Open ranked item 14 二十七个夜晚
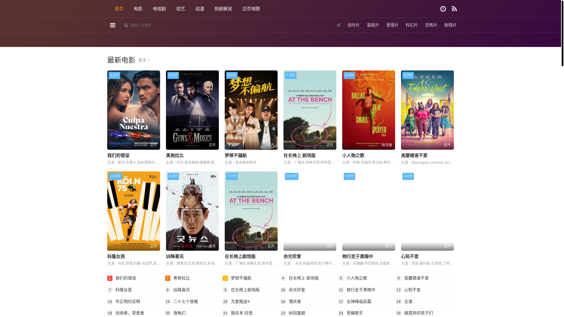The width and height of the screenshot is (564, 317). (x=186, y=302)
